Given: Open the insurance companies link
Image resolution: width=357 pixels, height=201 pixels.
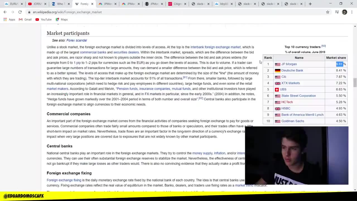Looking at the screenshot, I should (155, 89).
